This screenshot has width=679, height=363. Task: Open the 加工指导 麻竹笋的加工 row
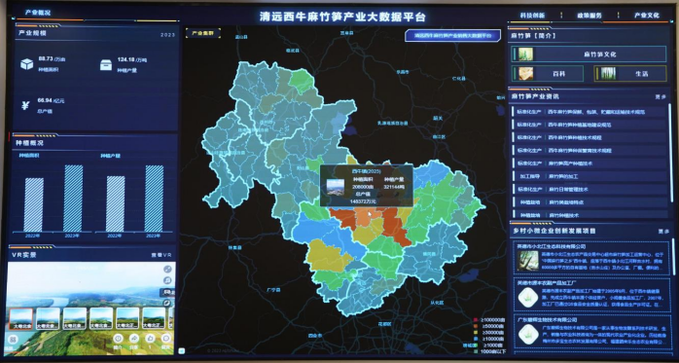[589, 176]
